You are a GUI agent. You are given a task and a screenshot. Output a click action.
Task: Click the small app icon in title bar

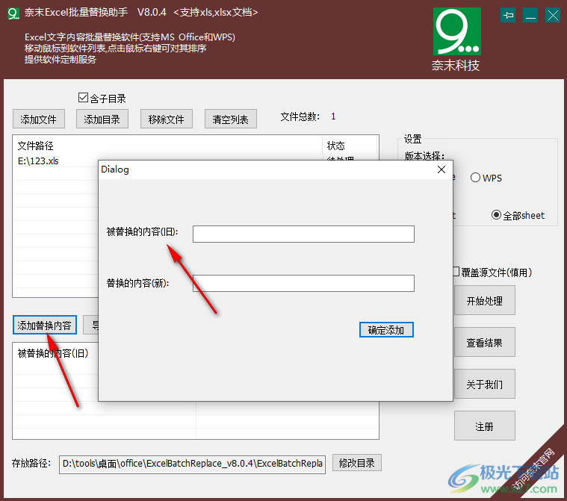point(13,13)
